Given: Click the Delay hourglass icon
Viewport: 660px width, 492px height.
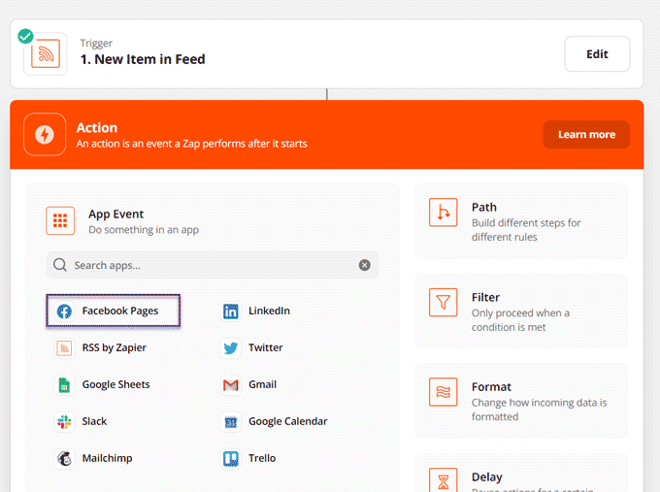Looking at the screenshot, I should coord(444,479).
